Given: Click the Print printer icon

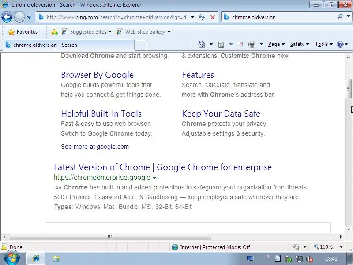Looking at the screenshot, I should coord(252,44).
